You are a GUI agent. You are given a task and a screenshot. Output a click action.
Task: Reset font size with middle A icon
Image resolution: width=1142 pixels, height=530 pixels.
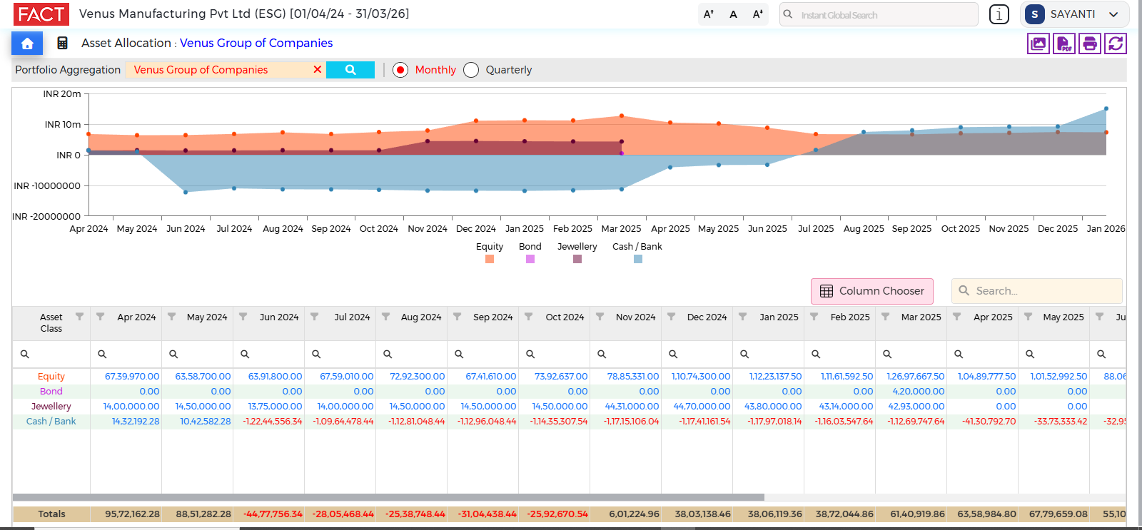pos(733,14)
